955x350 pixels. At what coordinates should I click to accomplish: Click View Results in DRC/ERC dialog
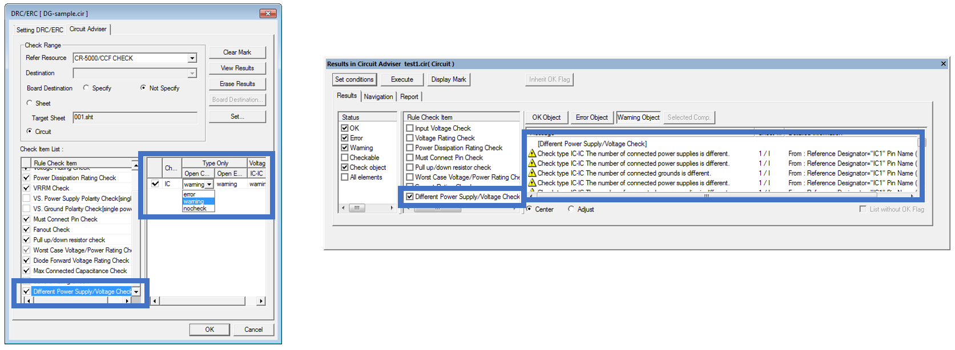tap(237, 68)
